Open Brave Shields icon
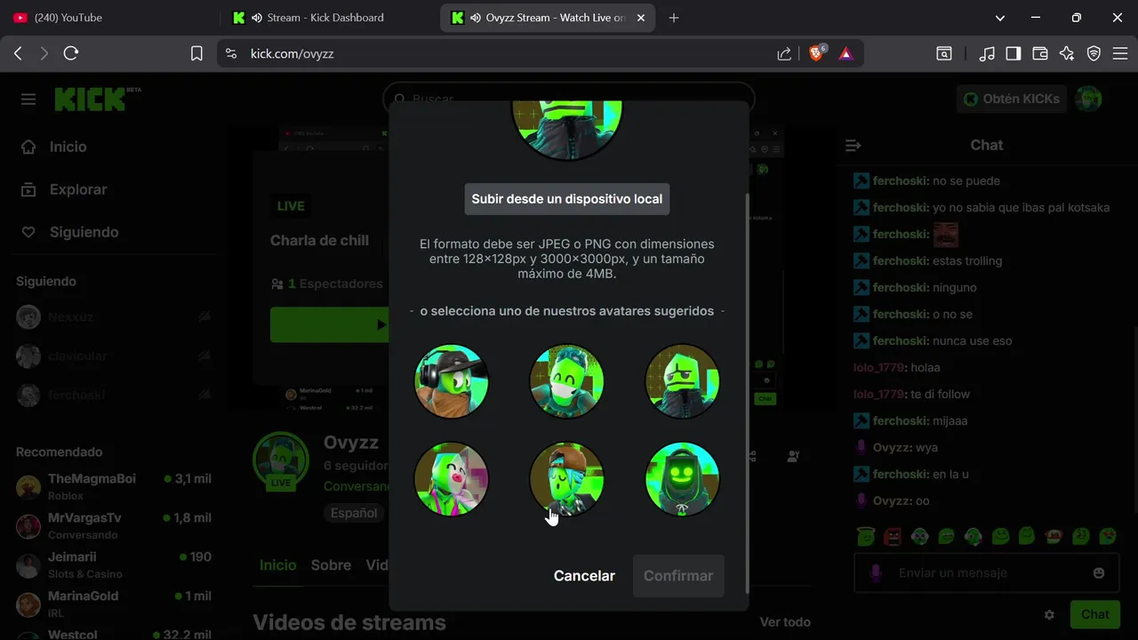The image size is (1138, 640). click(x=817, y=53)
